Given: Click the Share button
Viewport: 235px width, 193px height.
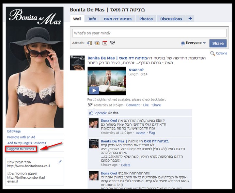Looking at the screenshot, I should 218,43.
